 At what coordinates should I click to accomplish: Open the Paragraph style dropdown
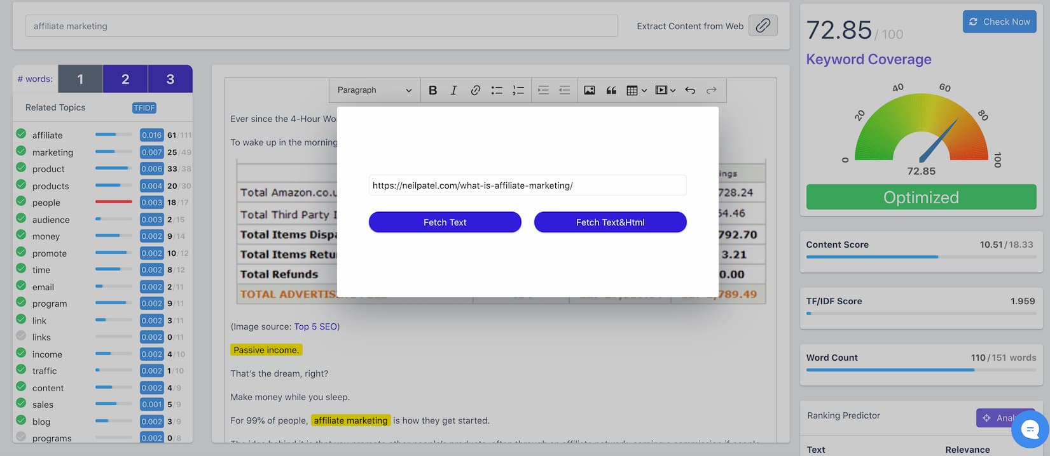tap(375, 90)
